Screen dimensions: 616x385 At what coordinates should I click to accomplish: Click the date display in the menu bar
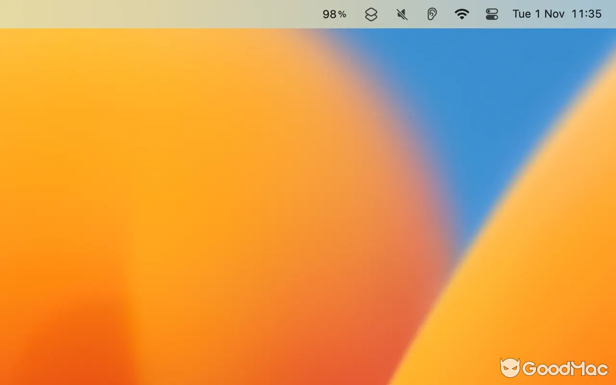tap(538, 14)
